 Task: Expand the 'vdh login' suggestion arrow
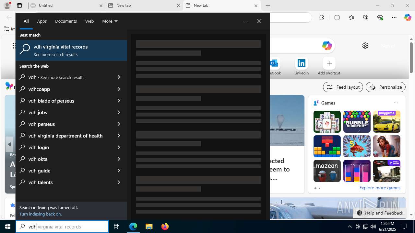tap(119, 147)
